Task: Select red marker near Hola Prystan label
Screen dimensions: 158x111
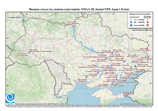Action: [86, 79]
